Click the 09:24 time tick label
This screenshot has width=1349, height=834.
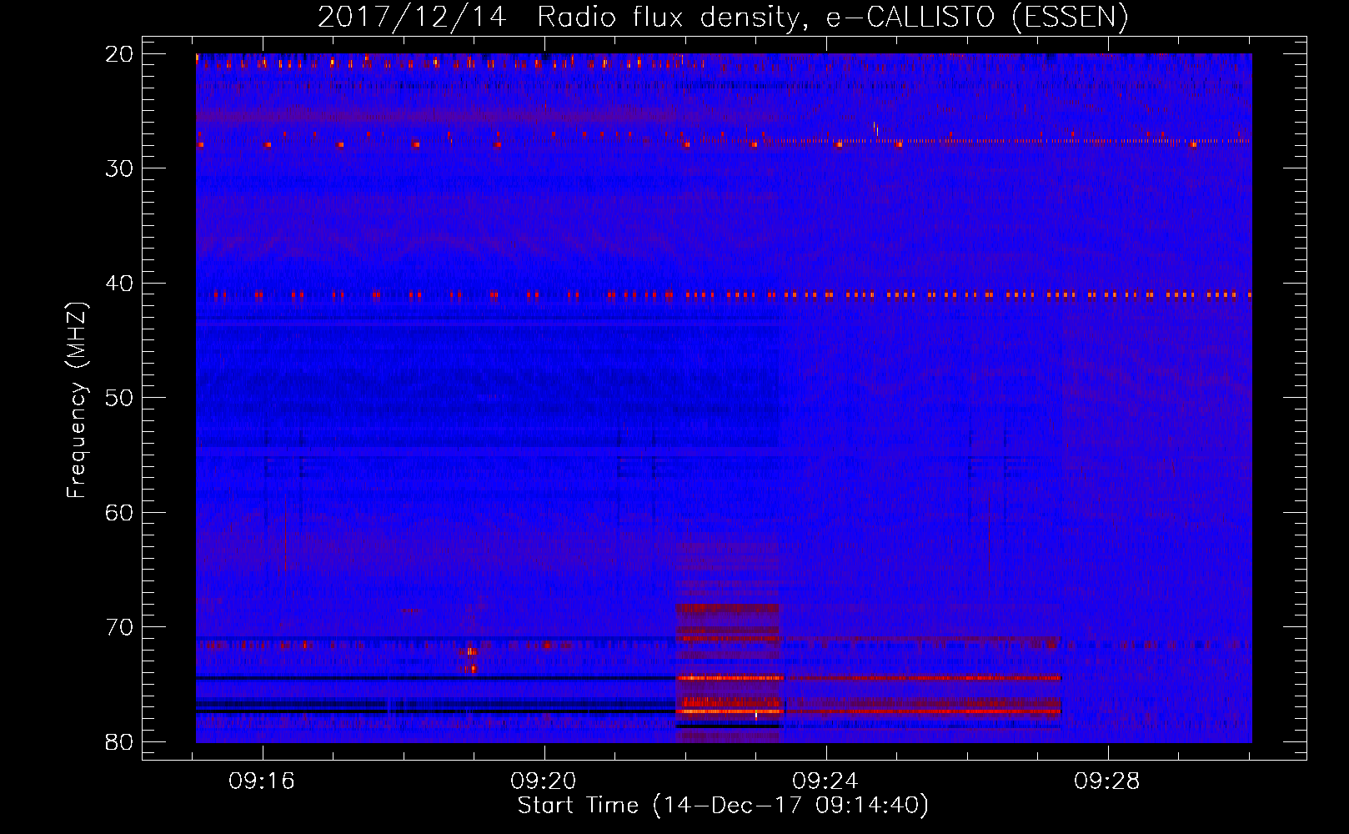pos(825,781)
